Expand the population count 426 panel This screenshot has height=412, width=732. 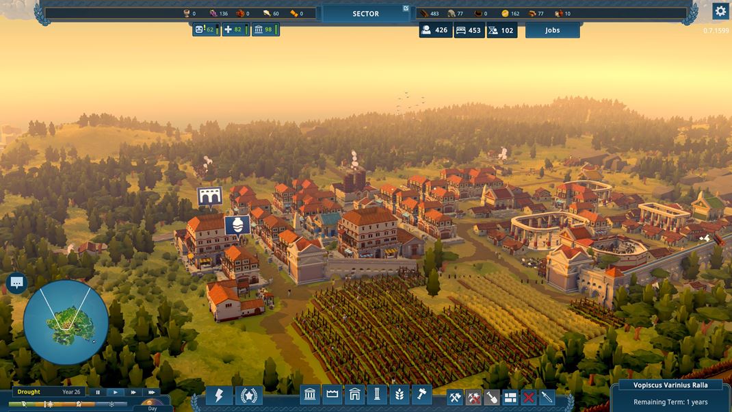coord(435,30)
